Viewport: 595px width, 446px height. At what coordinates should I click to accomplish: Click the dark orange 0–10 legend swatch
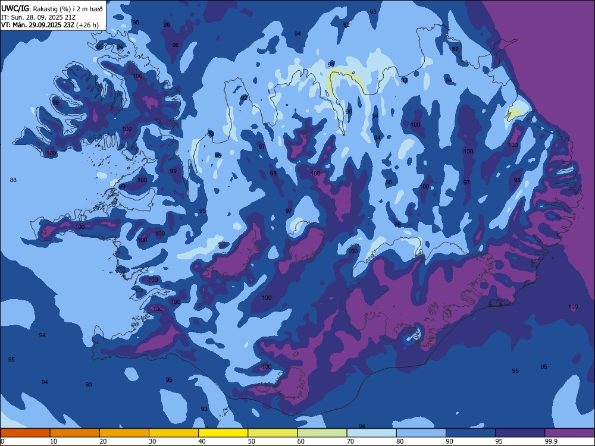coord(25,433)
